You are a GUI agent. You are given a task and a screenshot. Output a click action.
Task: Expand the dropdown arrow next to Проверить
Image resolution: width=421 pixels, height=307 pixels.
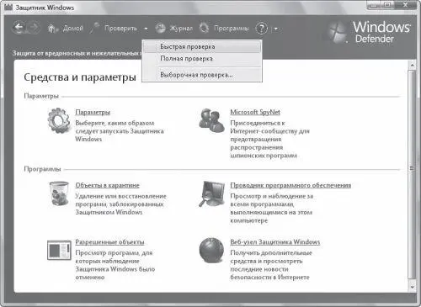click(146, 29)
